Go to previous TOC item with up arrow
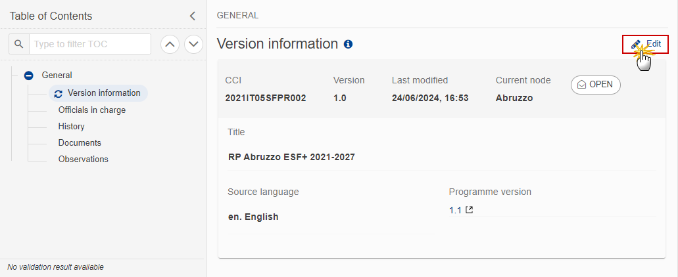678x277 pixels. pyautogui.click(x=170, y=44)
